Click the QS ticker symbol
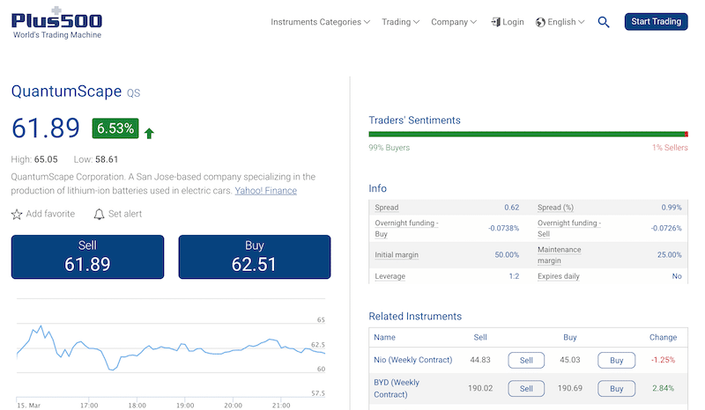The width and height of the screenshot is (705, 410). point(134,93)
